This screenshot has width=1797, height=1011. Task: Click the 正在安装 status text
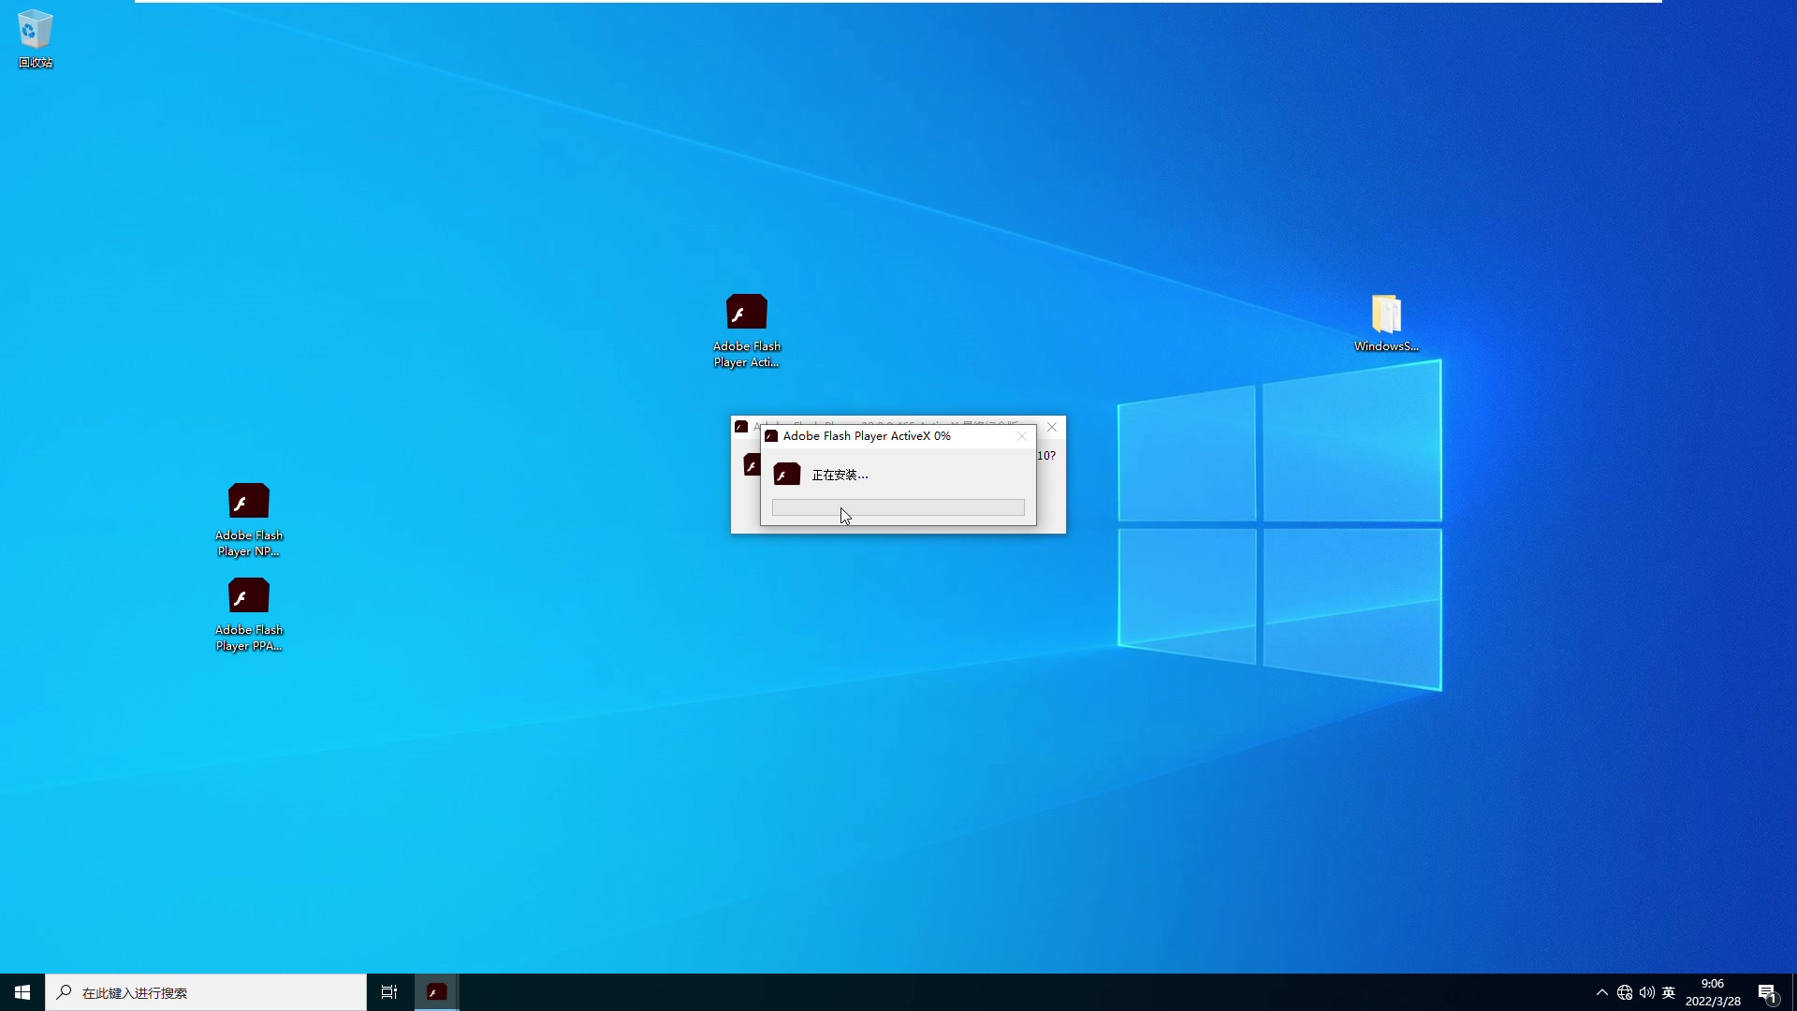point(840,474)
